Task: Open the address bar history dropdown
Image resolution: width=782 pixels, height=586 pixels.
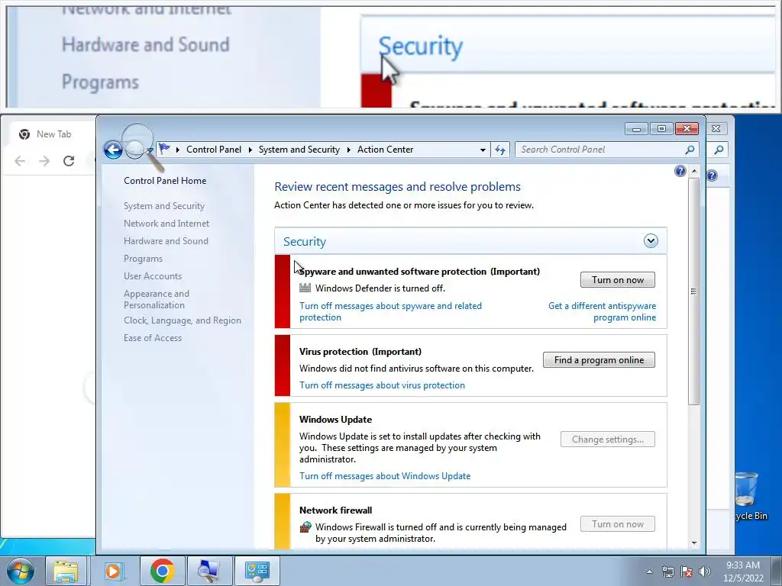Action: (483, 150)
